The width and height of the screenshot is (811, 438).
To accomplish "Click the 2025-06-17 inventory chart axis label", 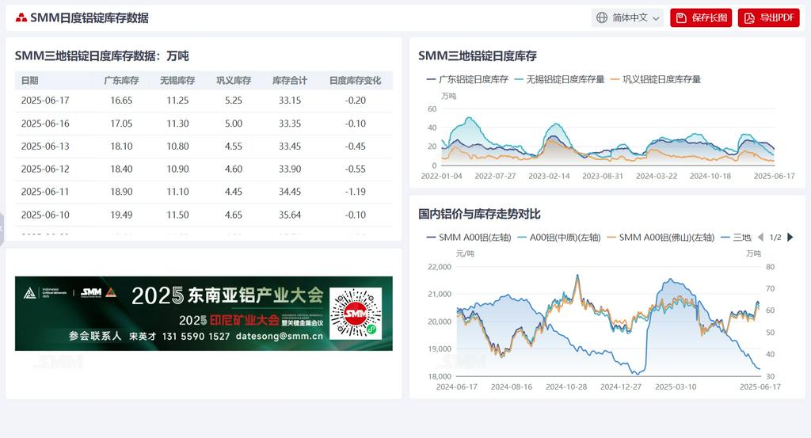I will coord(775,177).
